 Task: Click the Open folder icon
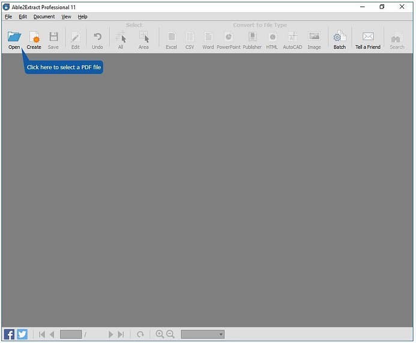pos(14,37)
